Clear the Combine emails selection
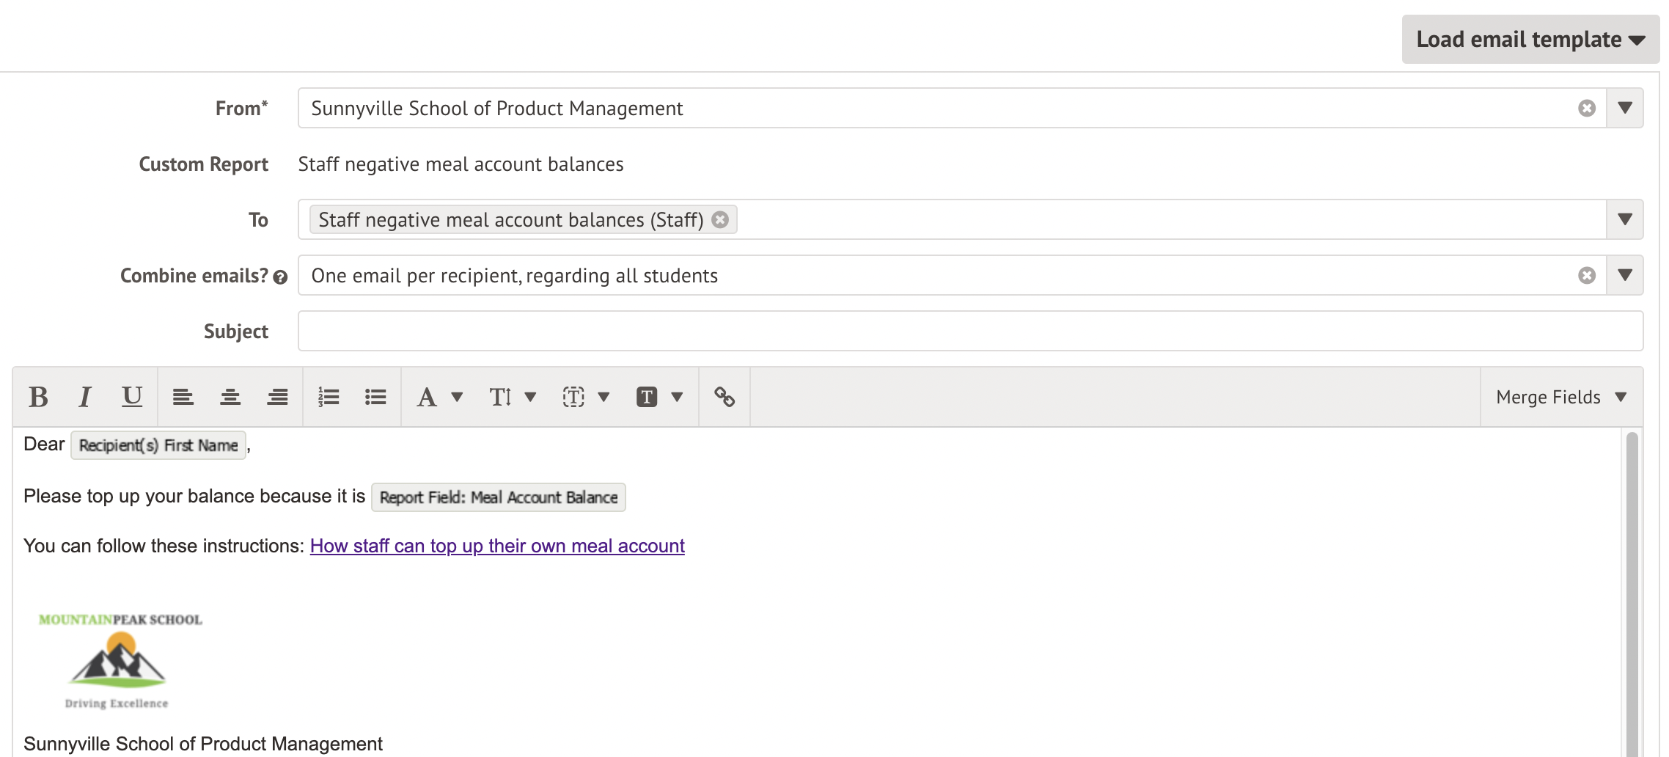The image size is (1669, 757). tap(1586, 275)
